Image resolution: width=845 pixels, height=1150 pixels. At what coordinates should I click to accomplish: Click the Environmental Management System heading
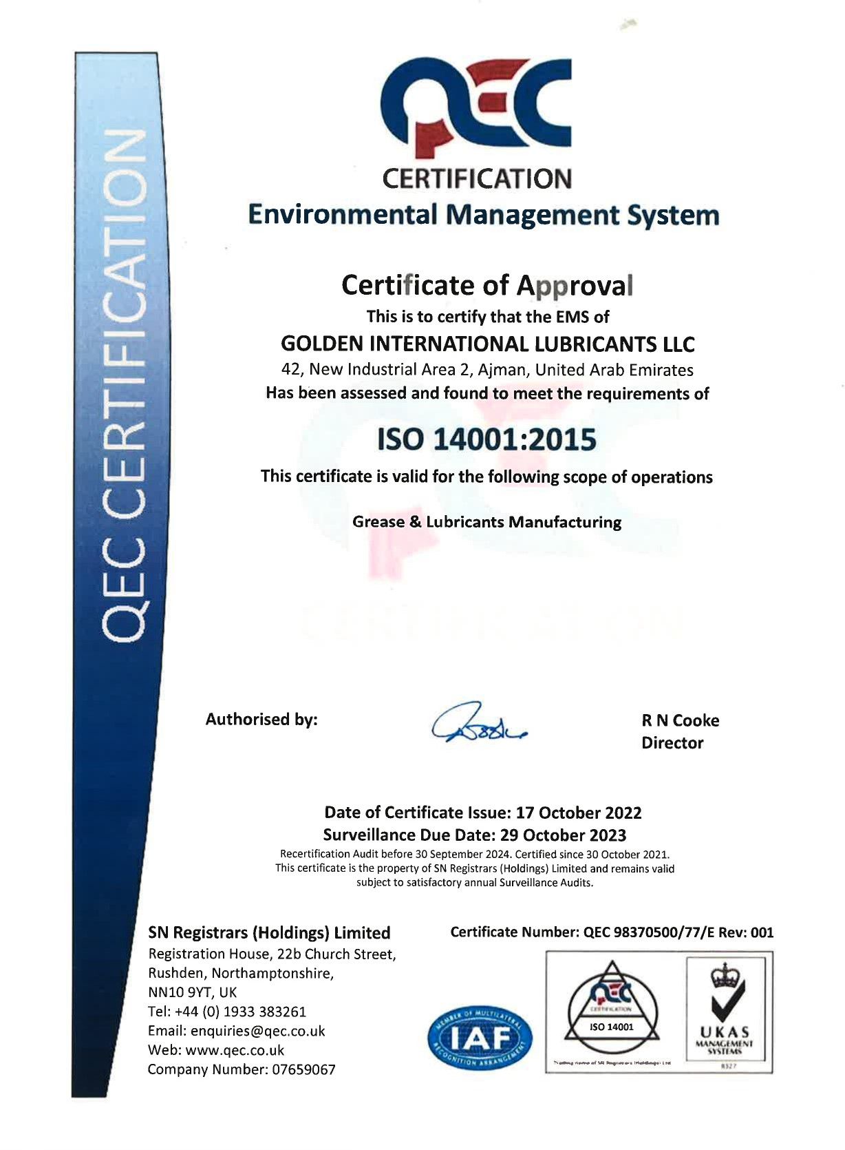click(483, 214)
